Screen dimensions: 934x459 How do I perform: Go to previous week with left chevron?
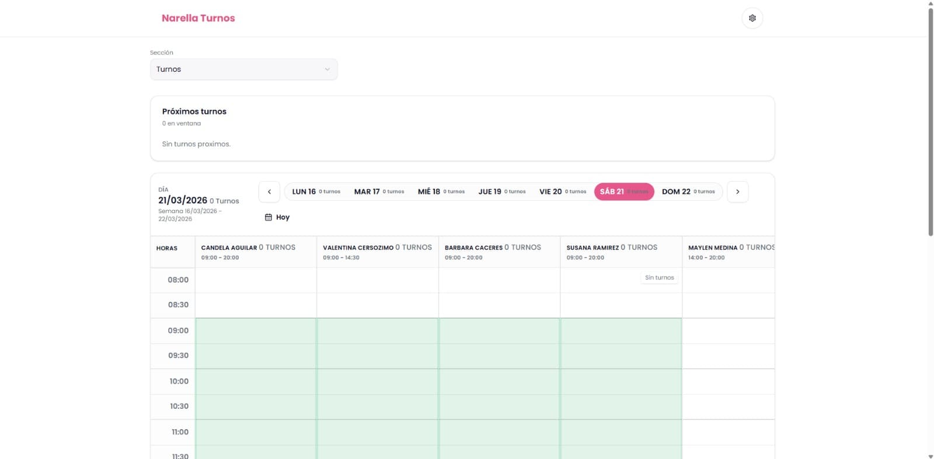[x=269, y=192]
